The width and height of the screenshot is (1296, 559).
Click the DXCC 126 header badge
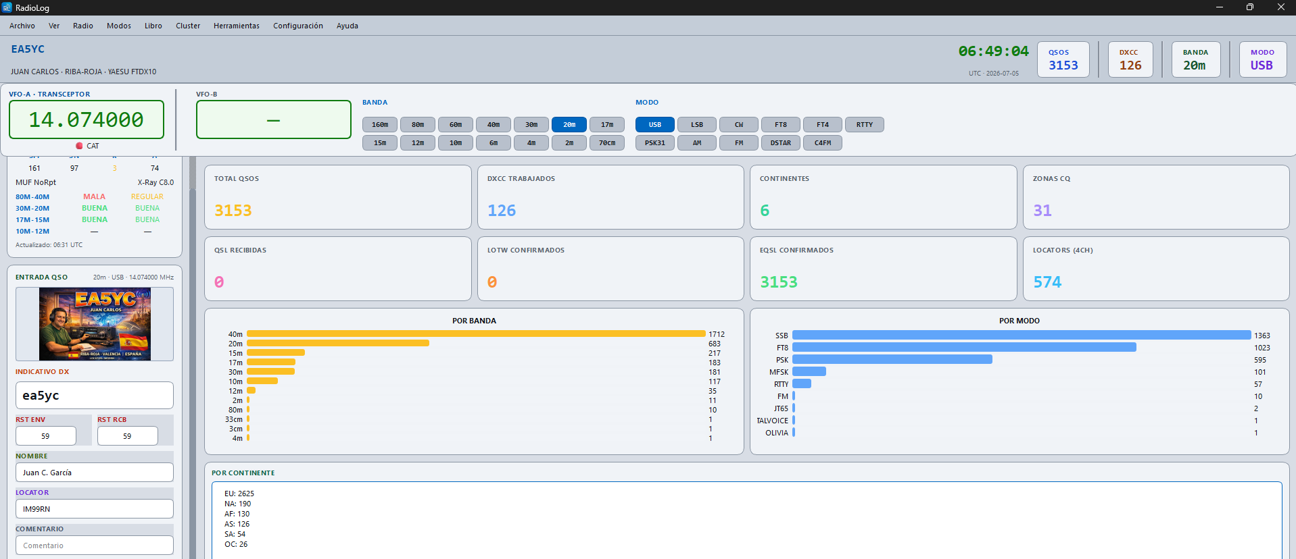coord(1130,59)
